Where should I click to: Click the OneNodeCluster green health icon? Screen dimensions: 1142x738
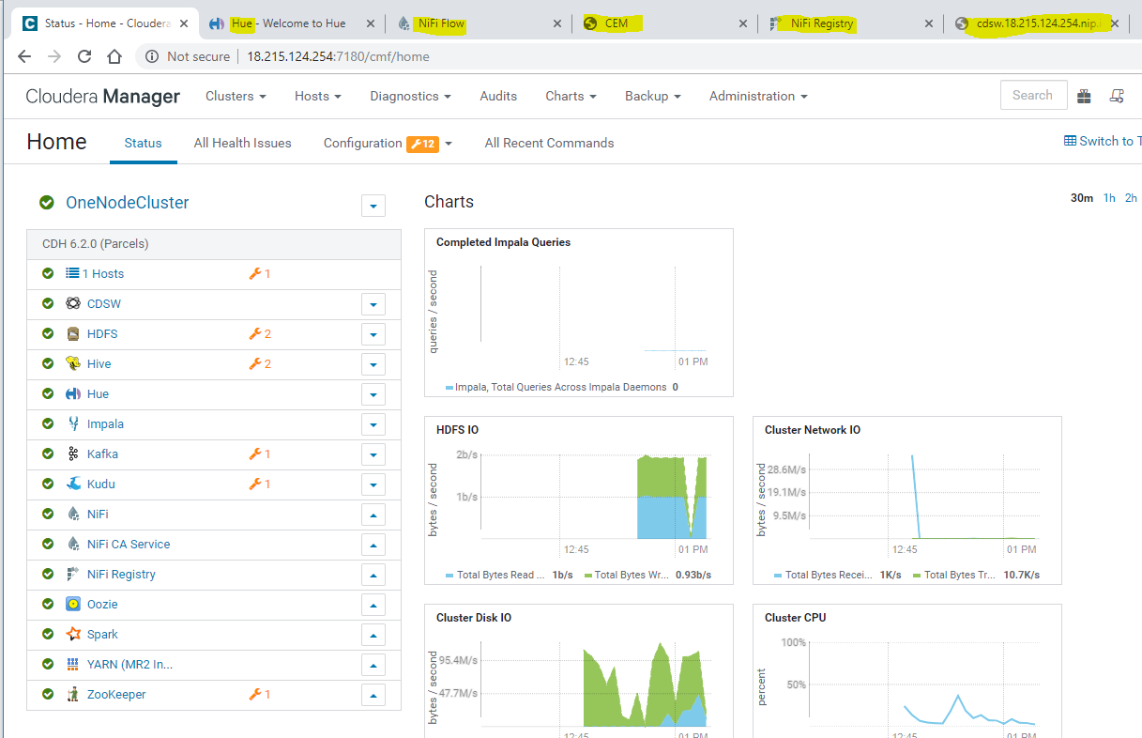pos(47,202)
